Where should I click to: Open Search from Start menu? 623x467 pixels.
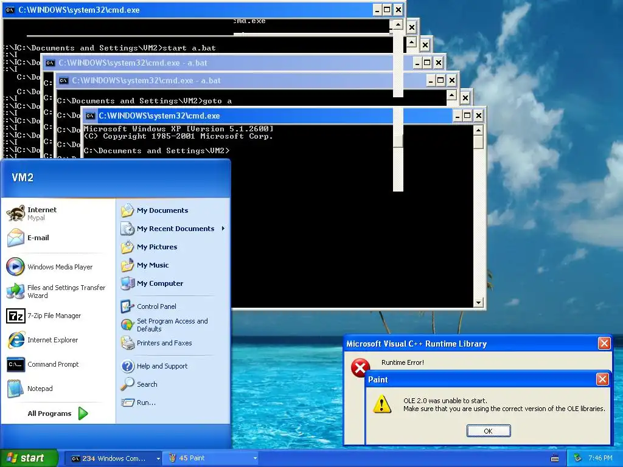(x=173, y=384)
